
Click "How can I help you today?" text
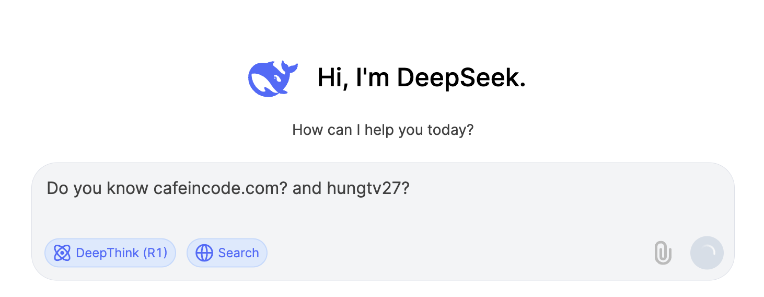(x=383, y=130)
